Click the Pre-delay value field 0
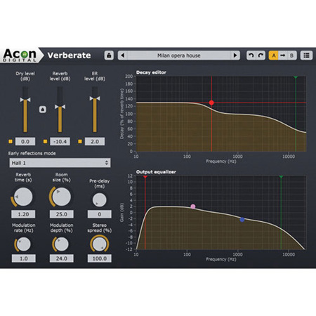The height and width of the screenshot is (316, 316). pyautogui.click(x=100, y=214)
